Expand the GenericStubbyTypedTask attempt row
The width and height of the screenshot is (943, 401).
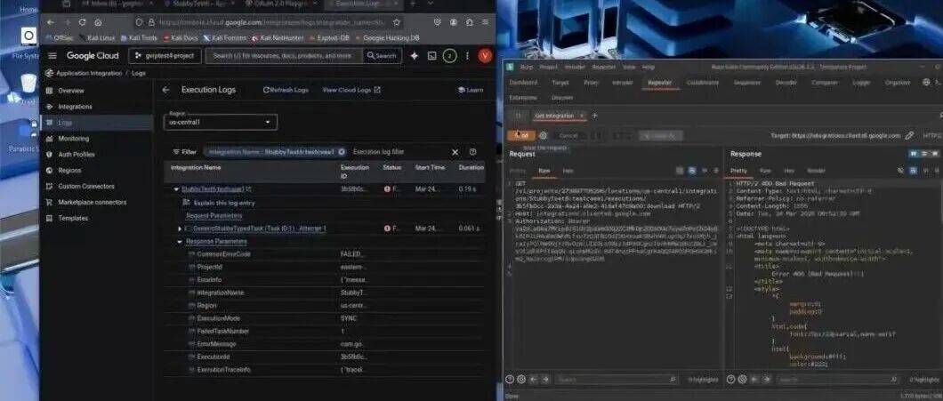click(x=179, y=229)
